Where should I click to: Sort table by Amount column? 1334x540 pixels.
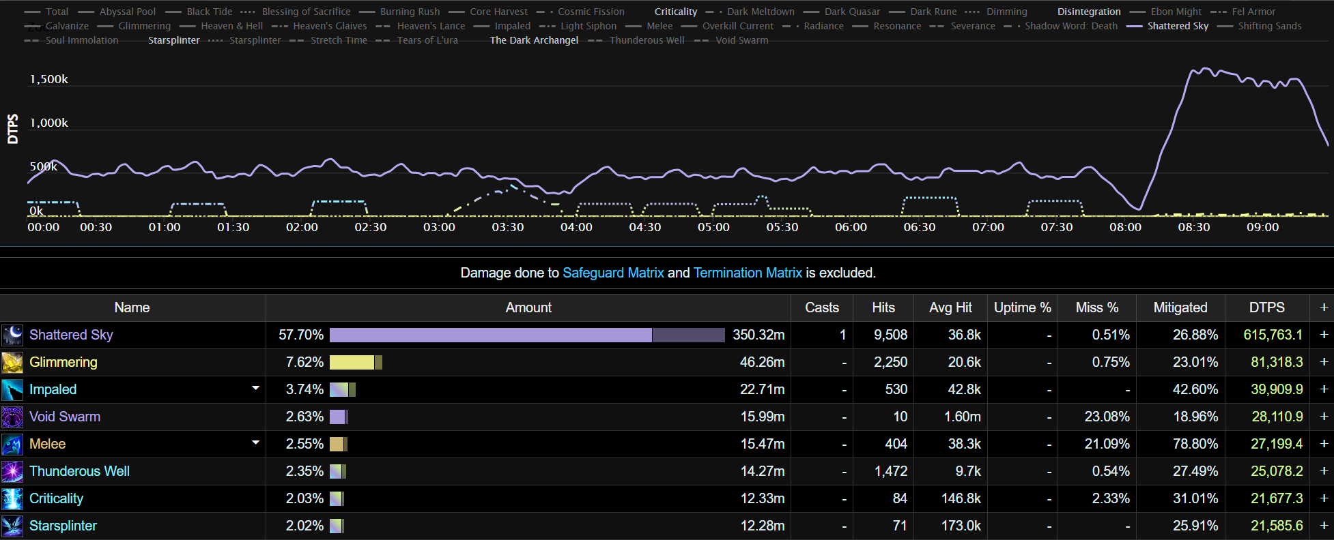528,307
